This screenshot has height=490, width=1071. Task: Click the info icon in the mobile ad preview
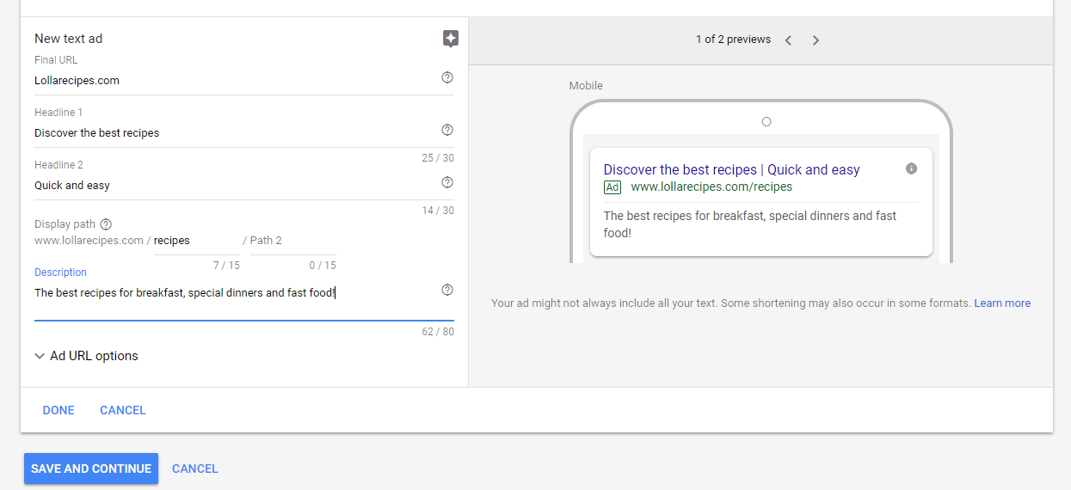pyautogui.click(x=912, y=168)
